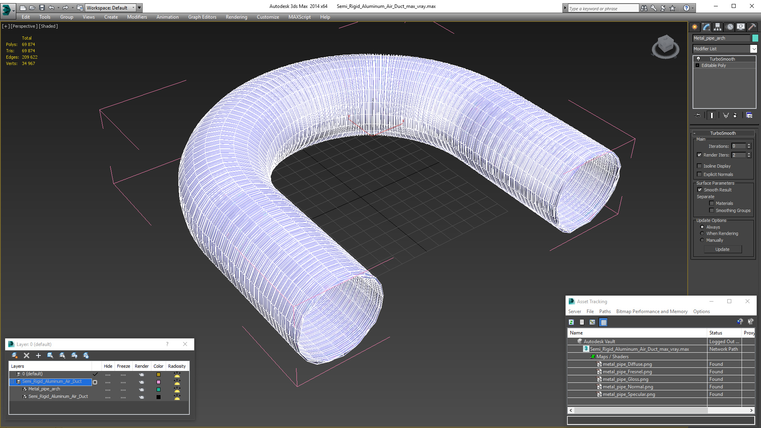Viewport: 761px width, 428px height.
Task: Open the Display command panel tab
Action: [x=741, y=27]
